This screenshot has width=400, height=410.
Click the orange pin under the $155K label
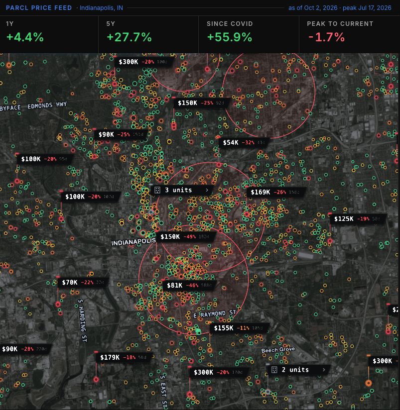210,350
